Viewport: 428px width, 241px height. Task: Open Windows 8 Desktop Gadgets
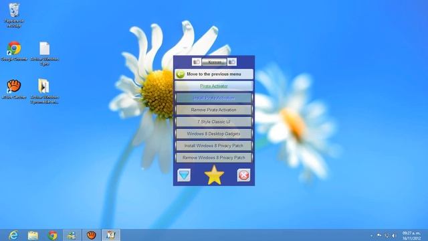(x=214, y=134)
